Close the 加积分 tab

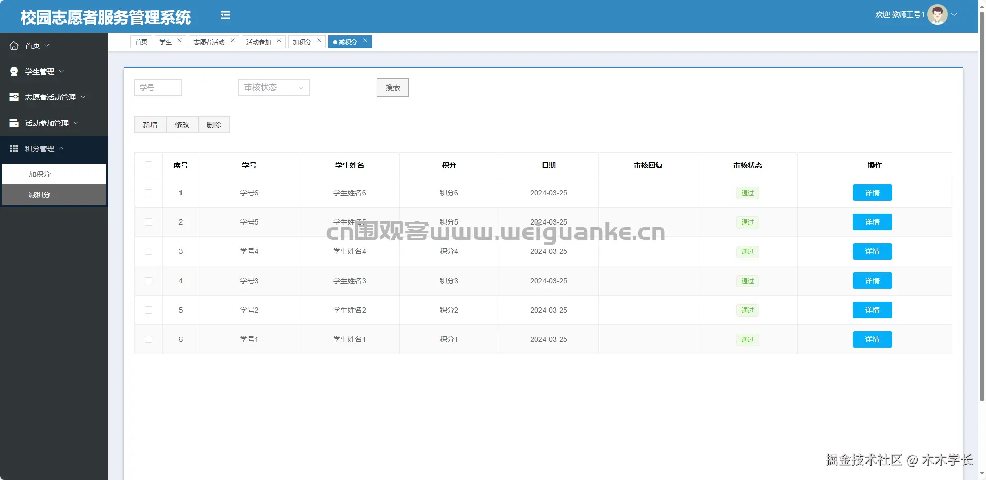(319, 40)
